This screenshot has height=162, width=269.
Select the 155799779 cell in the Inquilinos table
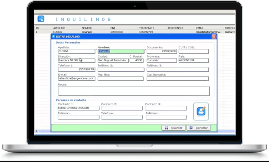coord(146,32)
